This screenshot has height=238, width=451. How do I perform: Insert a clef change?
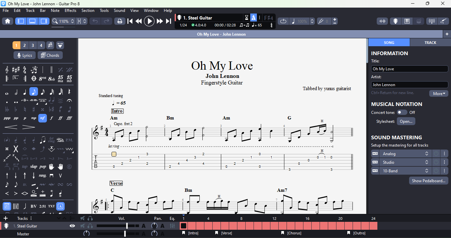7,70
